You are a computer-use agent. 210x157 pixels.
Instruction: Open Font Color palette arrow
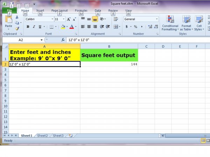pos(76,27)
